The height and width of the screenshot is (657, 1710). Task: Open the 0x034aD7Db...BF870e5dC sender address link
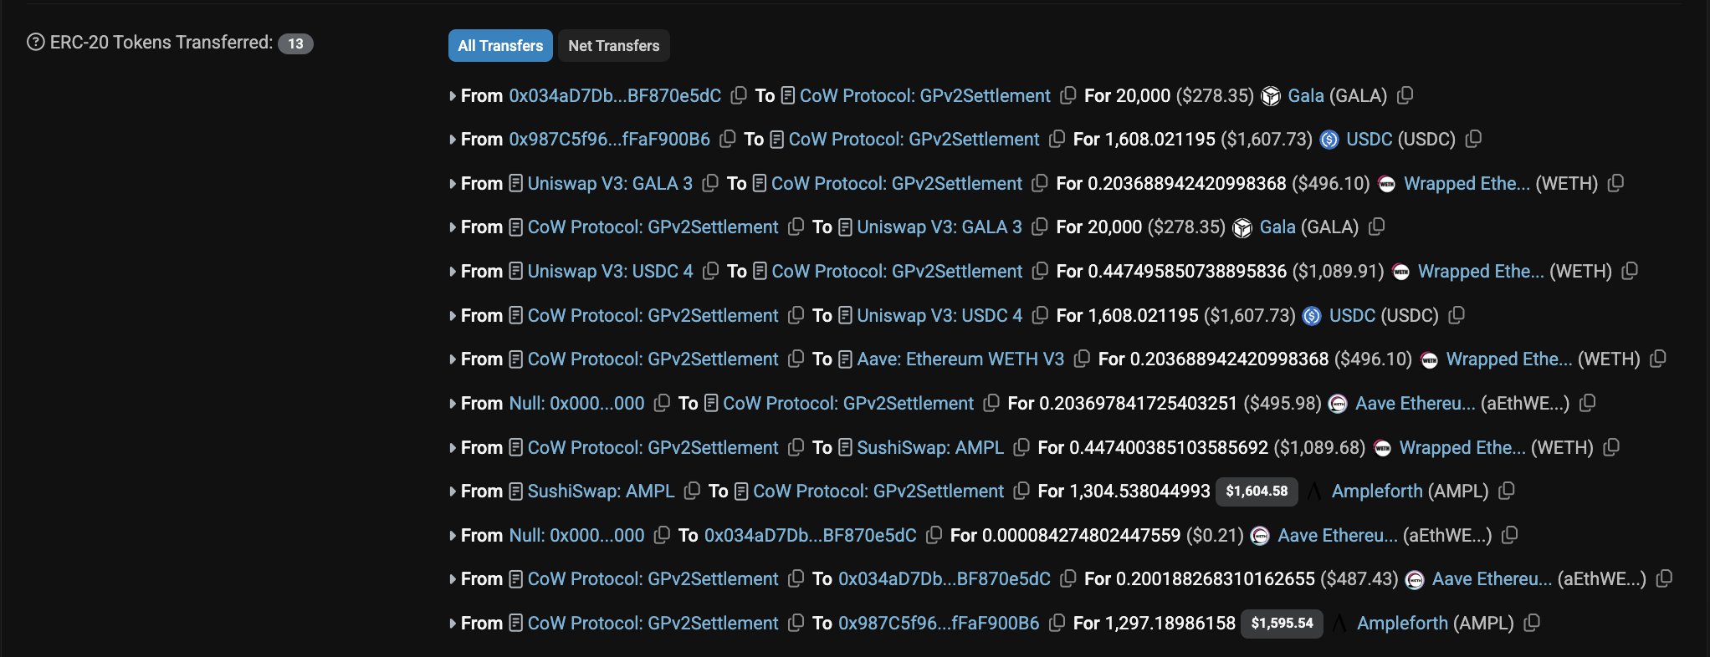pos(615,96)
